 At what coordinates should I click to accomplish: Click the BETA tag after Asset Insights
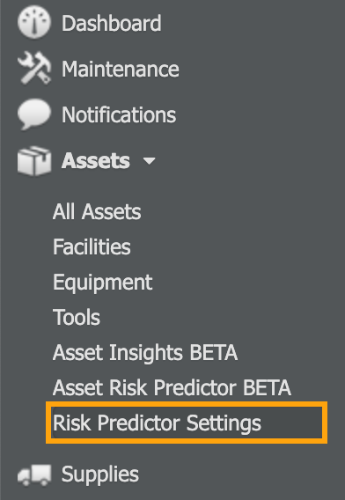214,352
